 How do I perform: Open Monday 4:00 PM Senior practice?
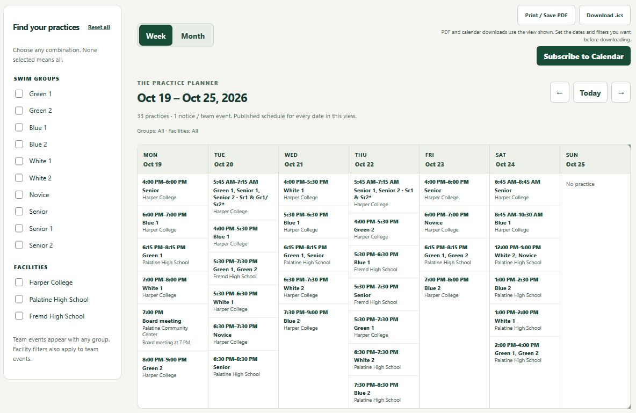(173, 190)
